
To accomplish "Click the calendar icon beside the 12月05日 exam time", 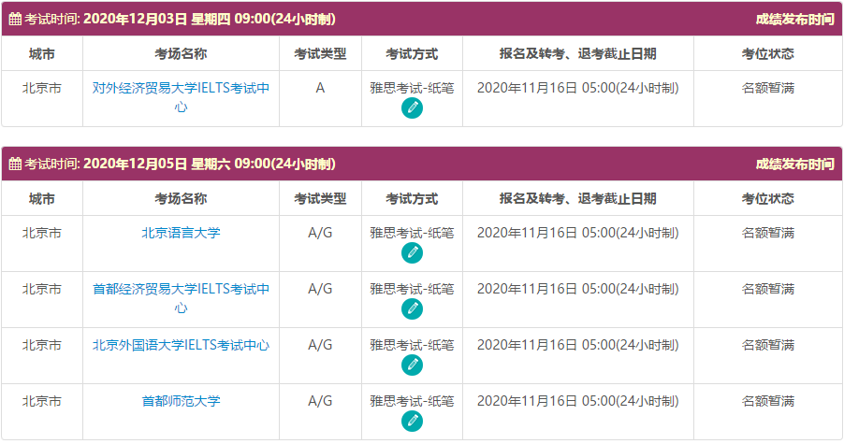I will click(x=15, y=165).
